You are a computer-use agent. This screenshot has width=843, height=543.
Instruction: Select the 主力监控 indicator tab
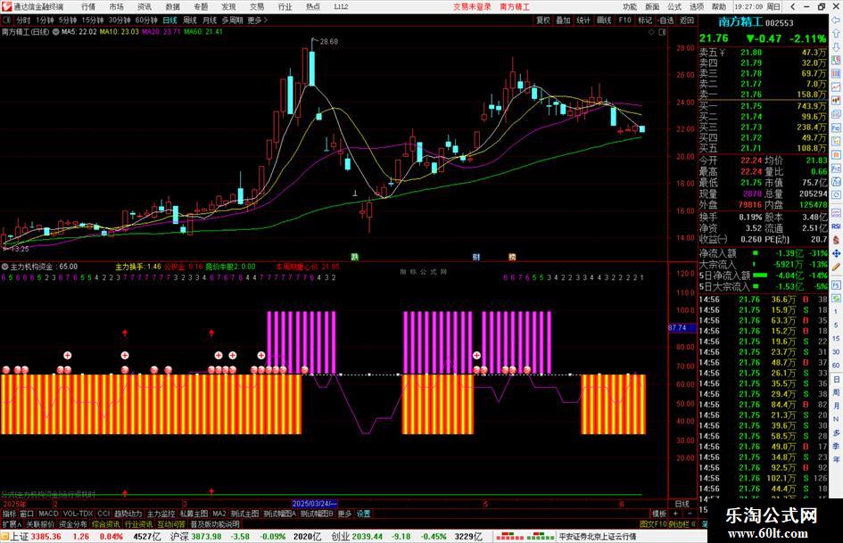[161, 514]
